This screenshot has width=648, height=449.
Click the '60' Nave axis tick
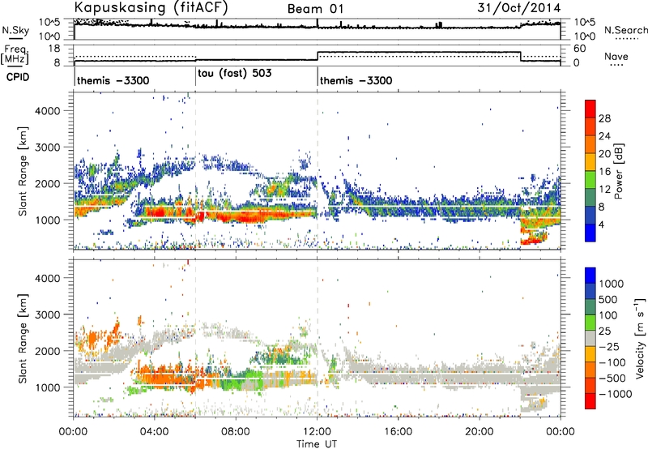click(580, 49)
